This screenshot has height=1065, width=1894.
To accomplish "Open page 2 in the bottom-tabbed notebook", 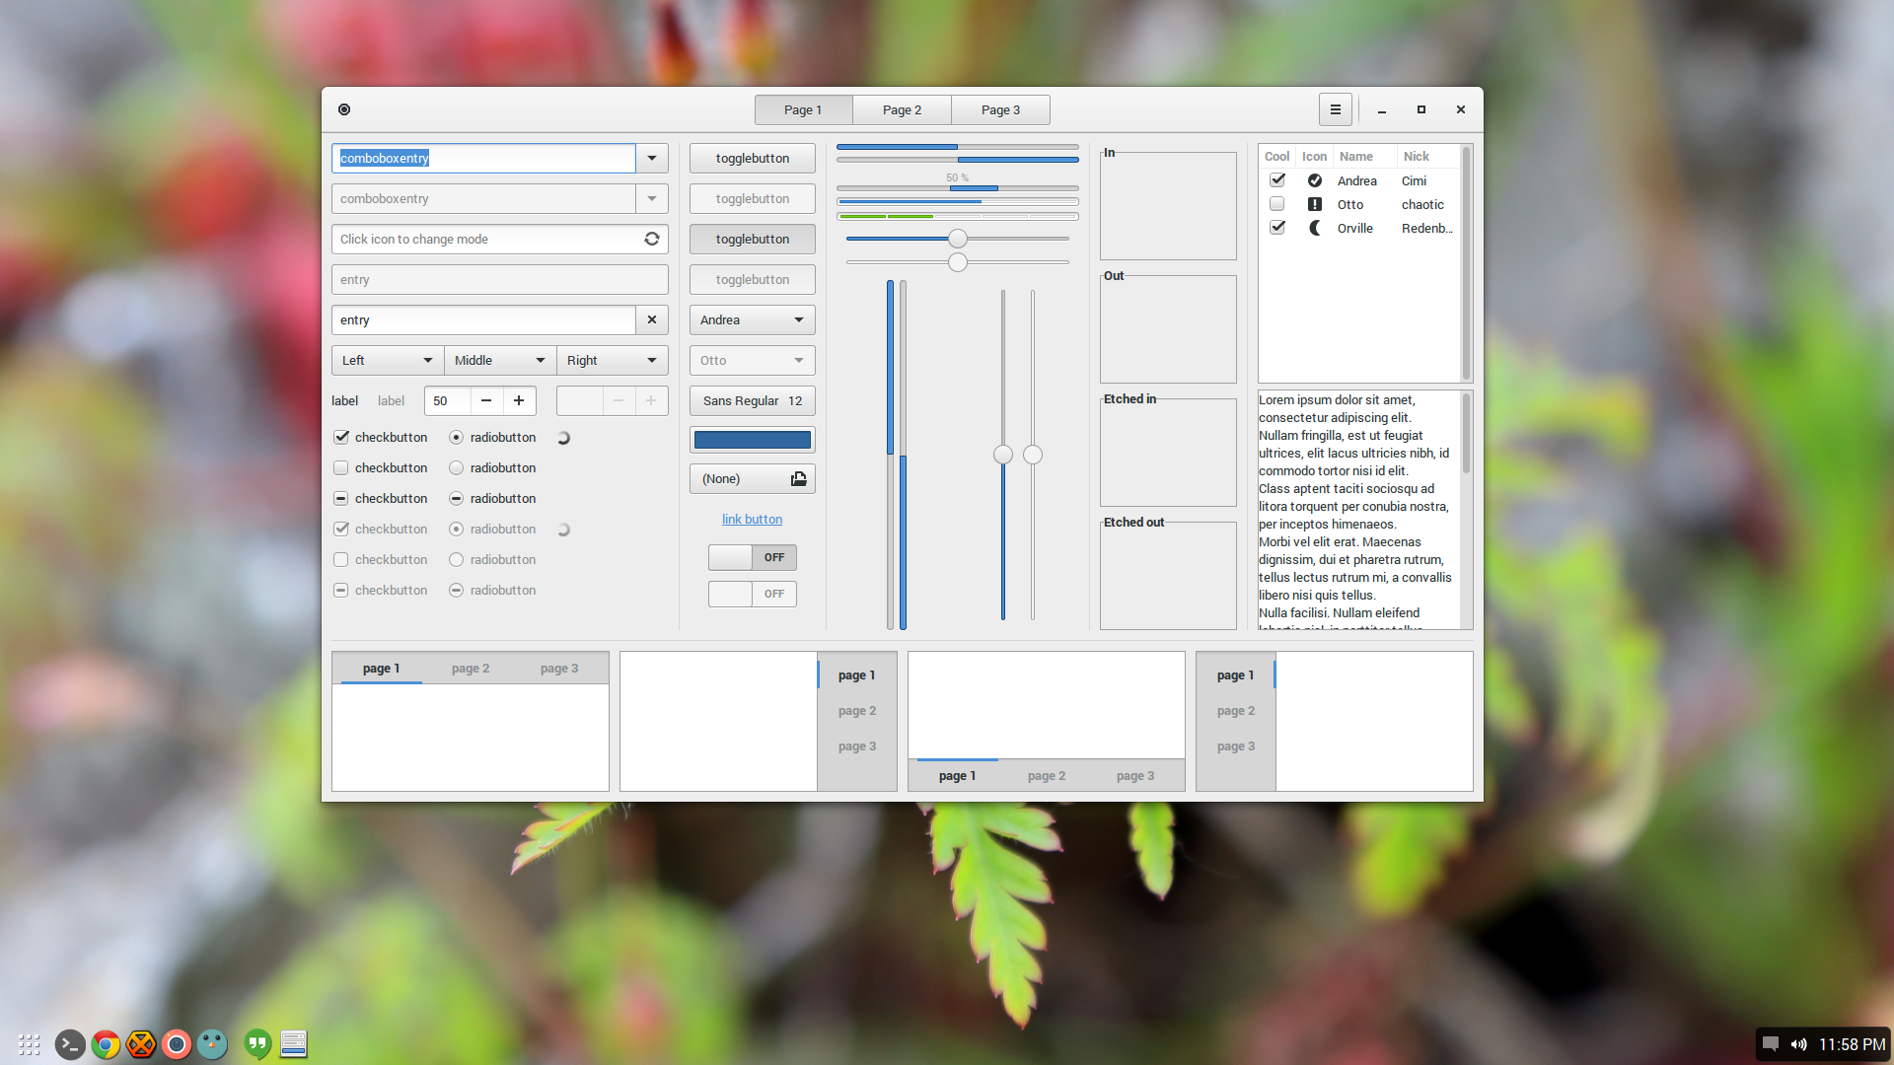I will click(x=1047, y=776).
